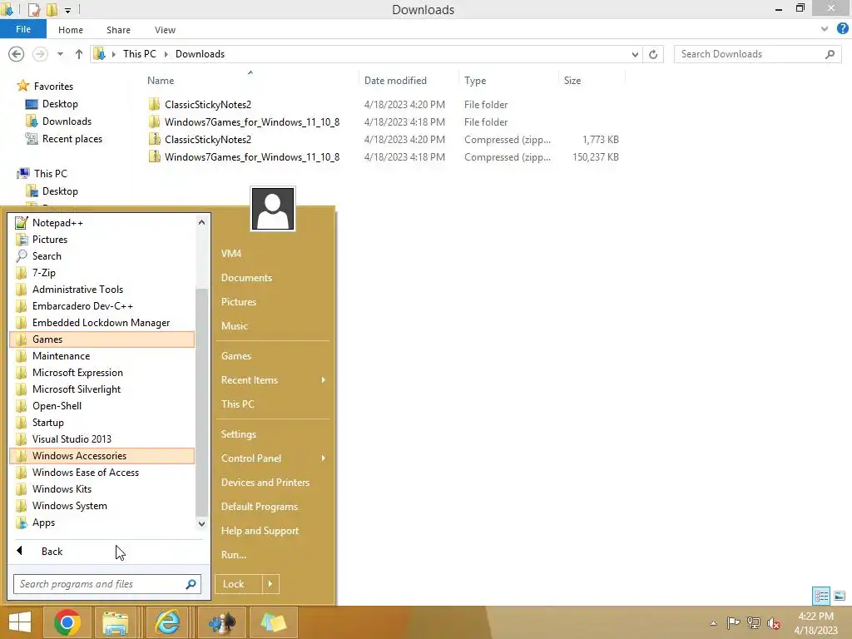Screen dimensions: 852x639
Task: Sort files by Date modified column
Action: pyautogui.click(x=395, y=81)
